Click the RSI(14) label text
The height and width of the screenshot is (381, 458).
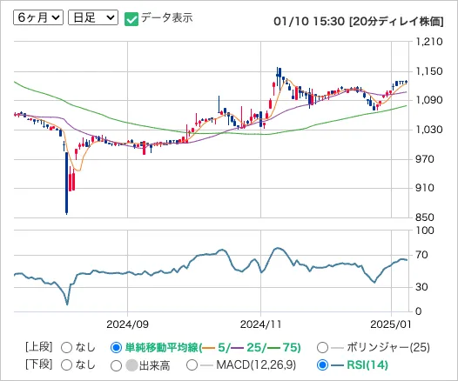click(x=367, y=365)
